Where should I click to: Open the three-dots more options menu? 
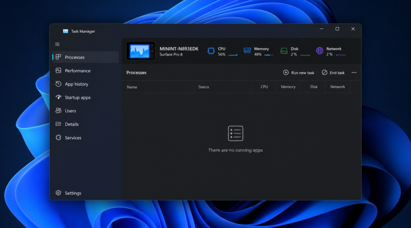[x=354, y=73]
